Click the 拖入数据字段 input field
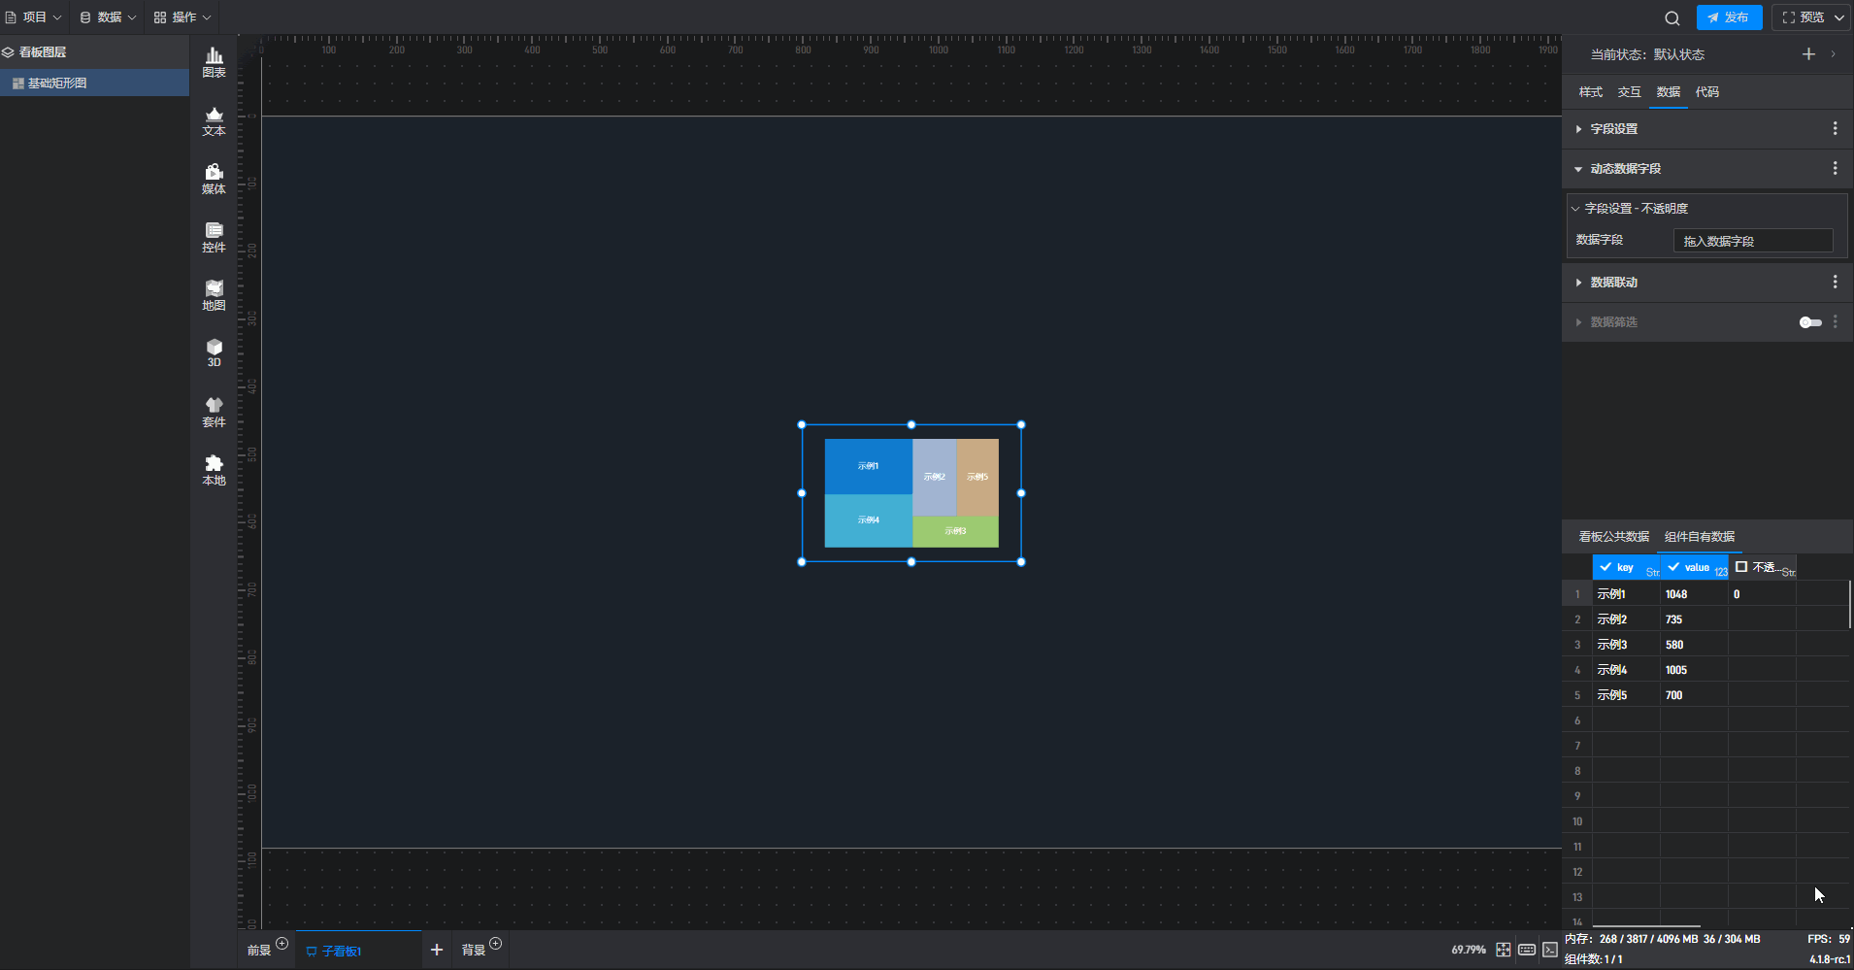The image size is (1854, 970). (1752, 241)
